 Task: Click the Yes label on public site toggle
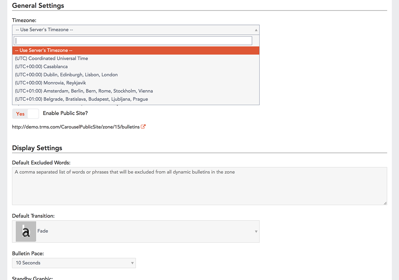20,114
